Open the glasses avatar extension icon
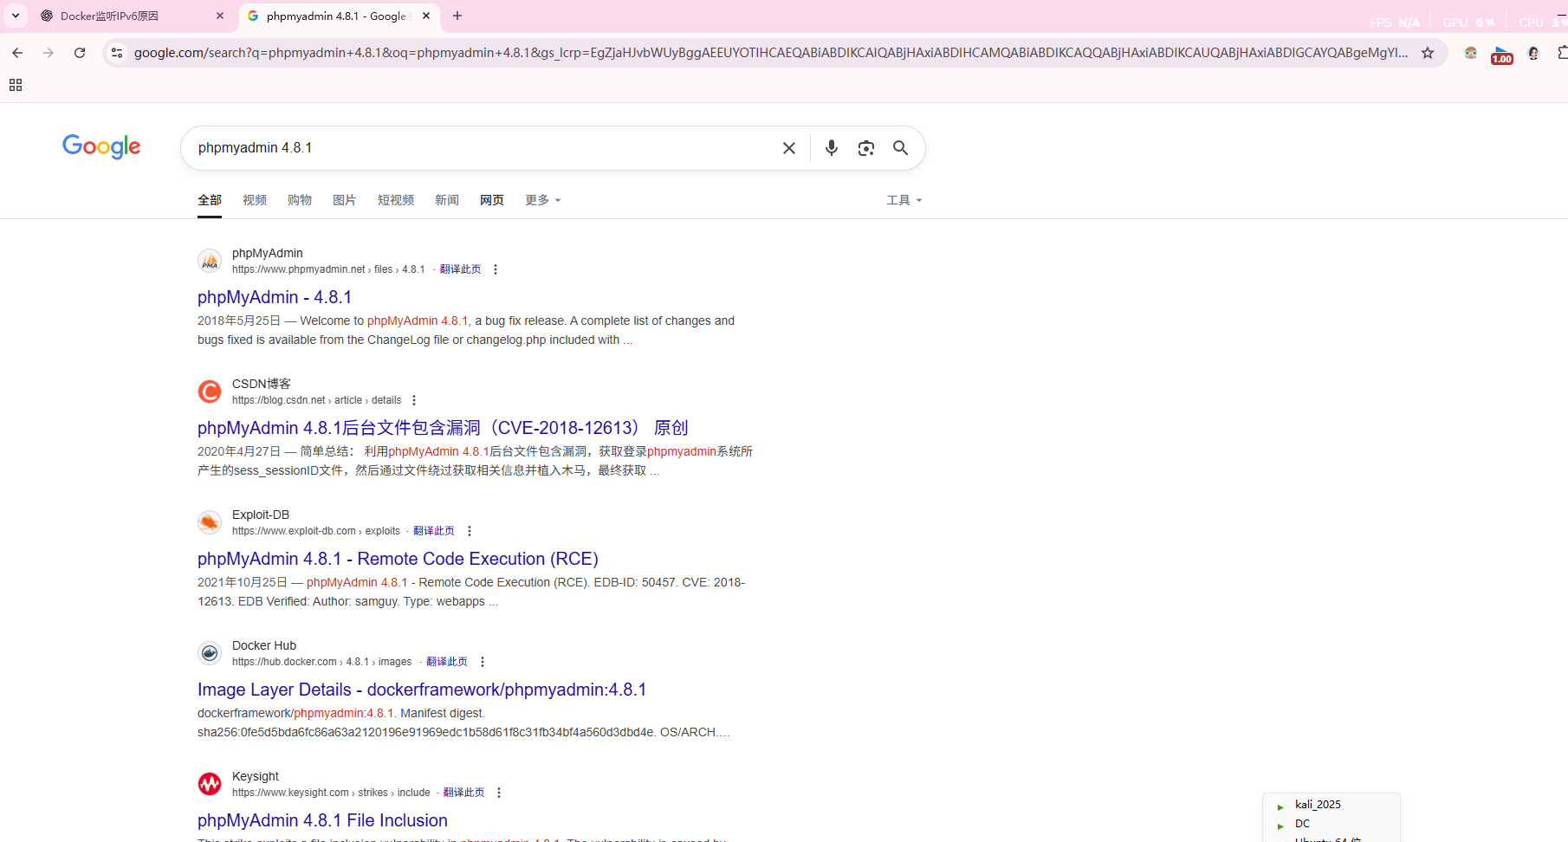Viewport: 1568px width, 842px height. tap(1470, 53)
